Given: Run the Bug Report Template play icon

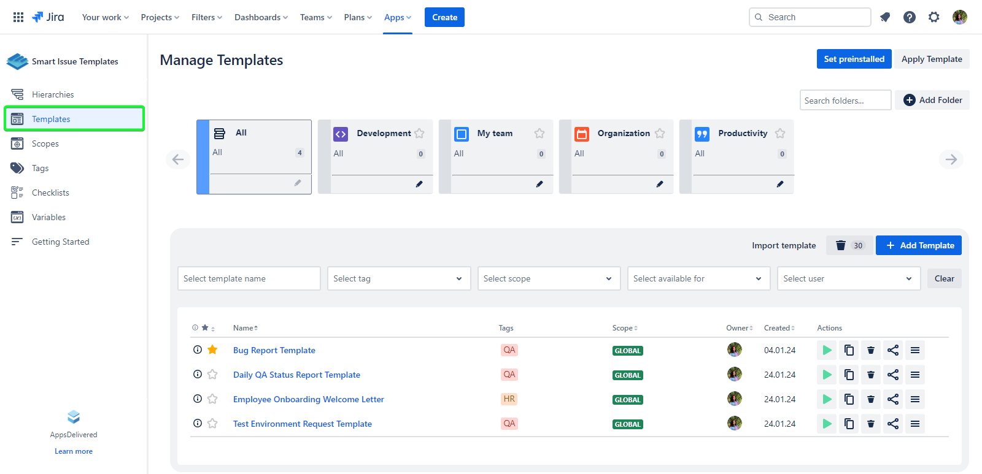Looking at the screenshot, I should (827, 350).
